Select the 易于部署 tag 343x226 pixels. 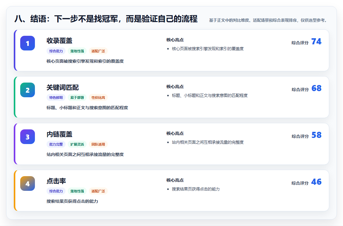coord(77,97)
